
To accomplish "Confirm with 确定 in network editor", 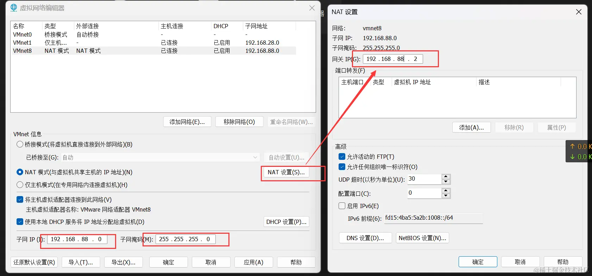I will [169, 262].
